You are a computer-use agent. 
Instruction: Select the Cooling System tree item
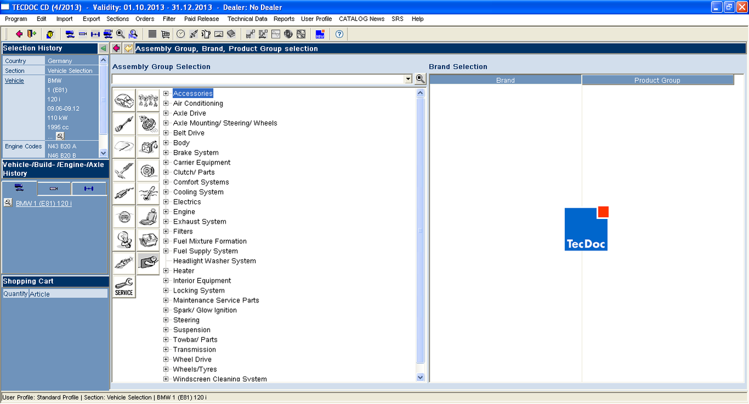click(198, 192)
